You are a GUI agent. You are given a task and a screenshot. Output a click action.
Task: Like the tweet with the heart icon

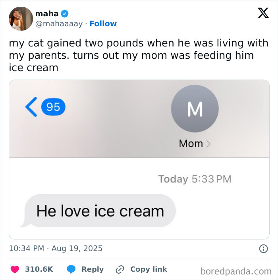(x=15, y=269)
